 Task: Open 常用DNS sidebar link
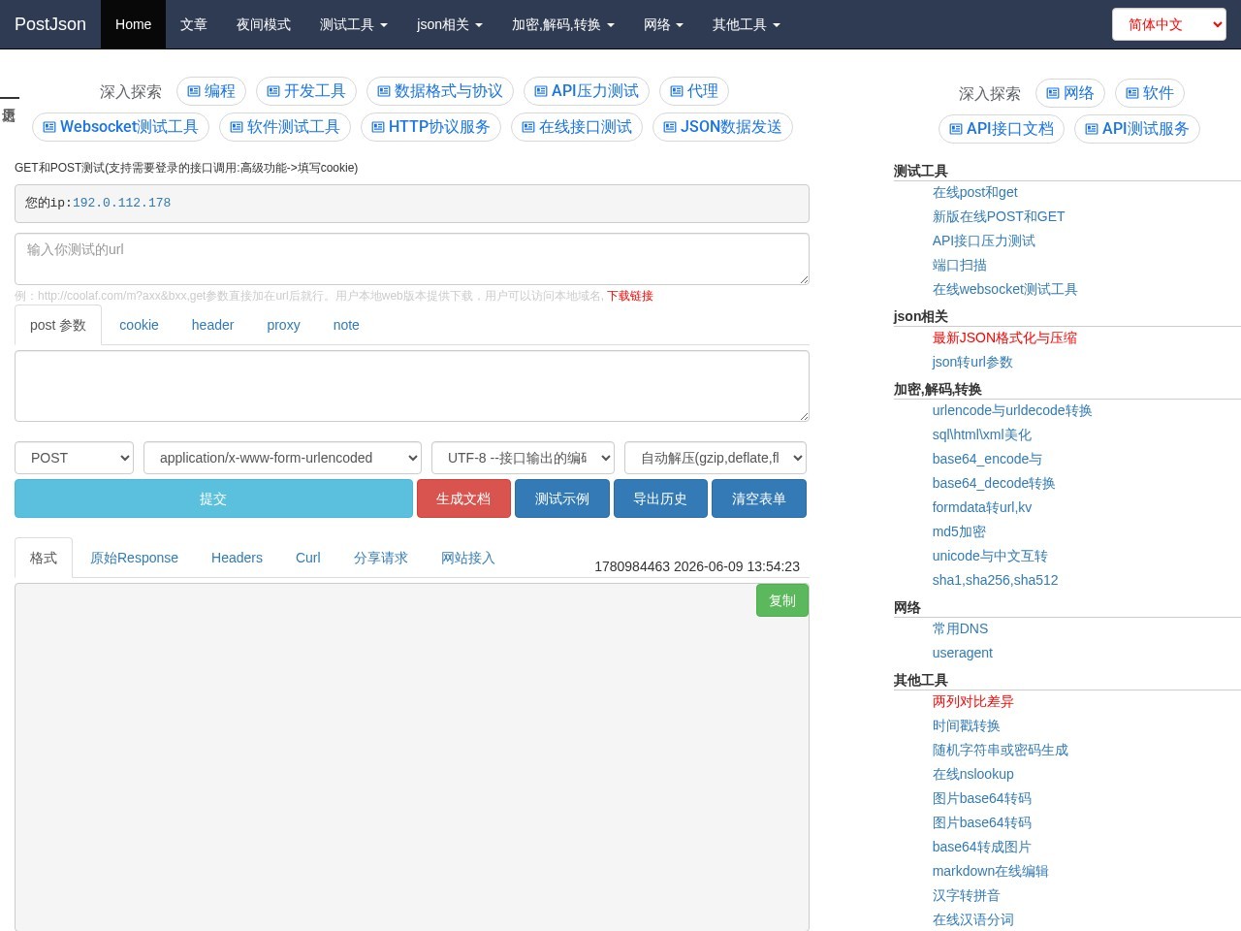pyautogui.click(x=960, y=628)
